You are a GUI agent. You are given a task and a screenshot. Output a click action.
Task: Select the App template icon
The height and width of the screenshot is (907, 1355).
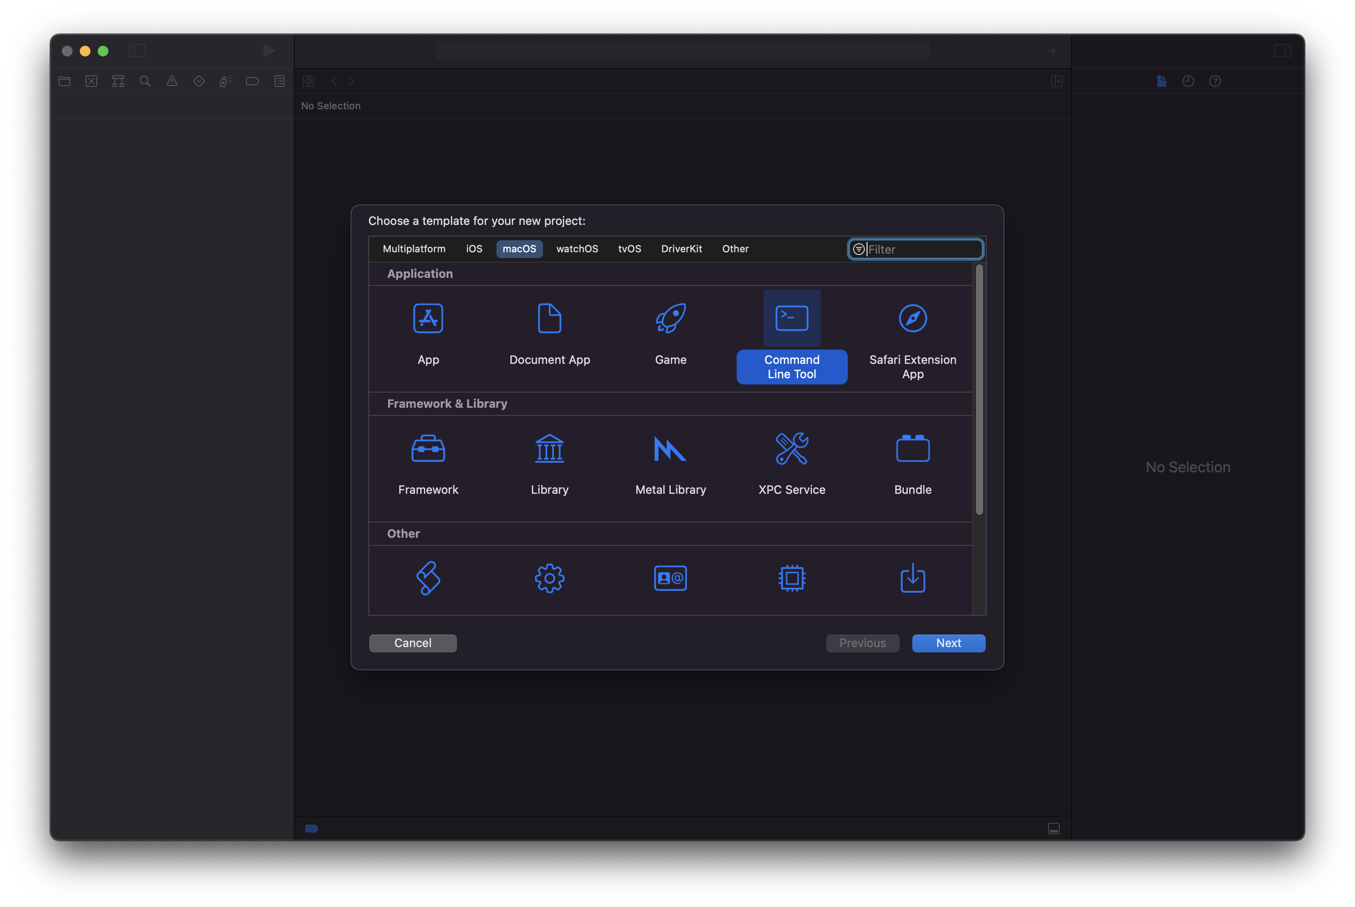tap(428, 319)
